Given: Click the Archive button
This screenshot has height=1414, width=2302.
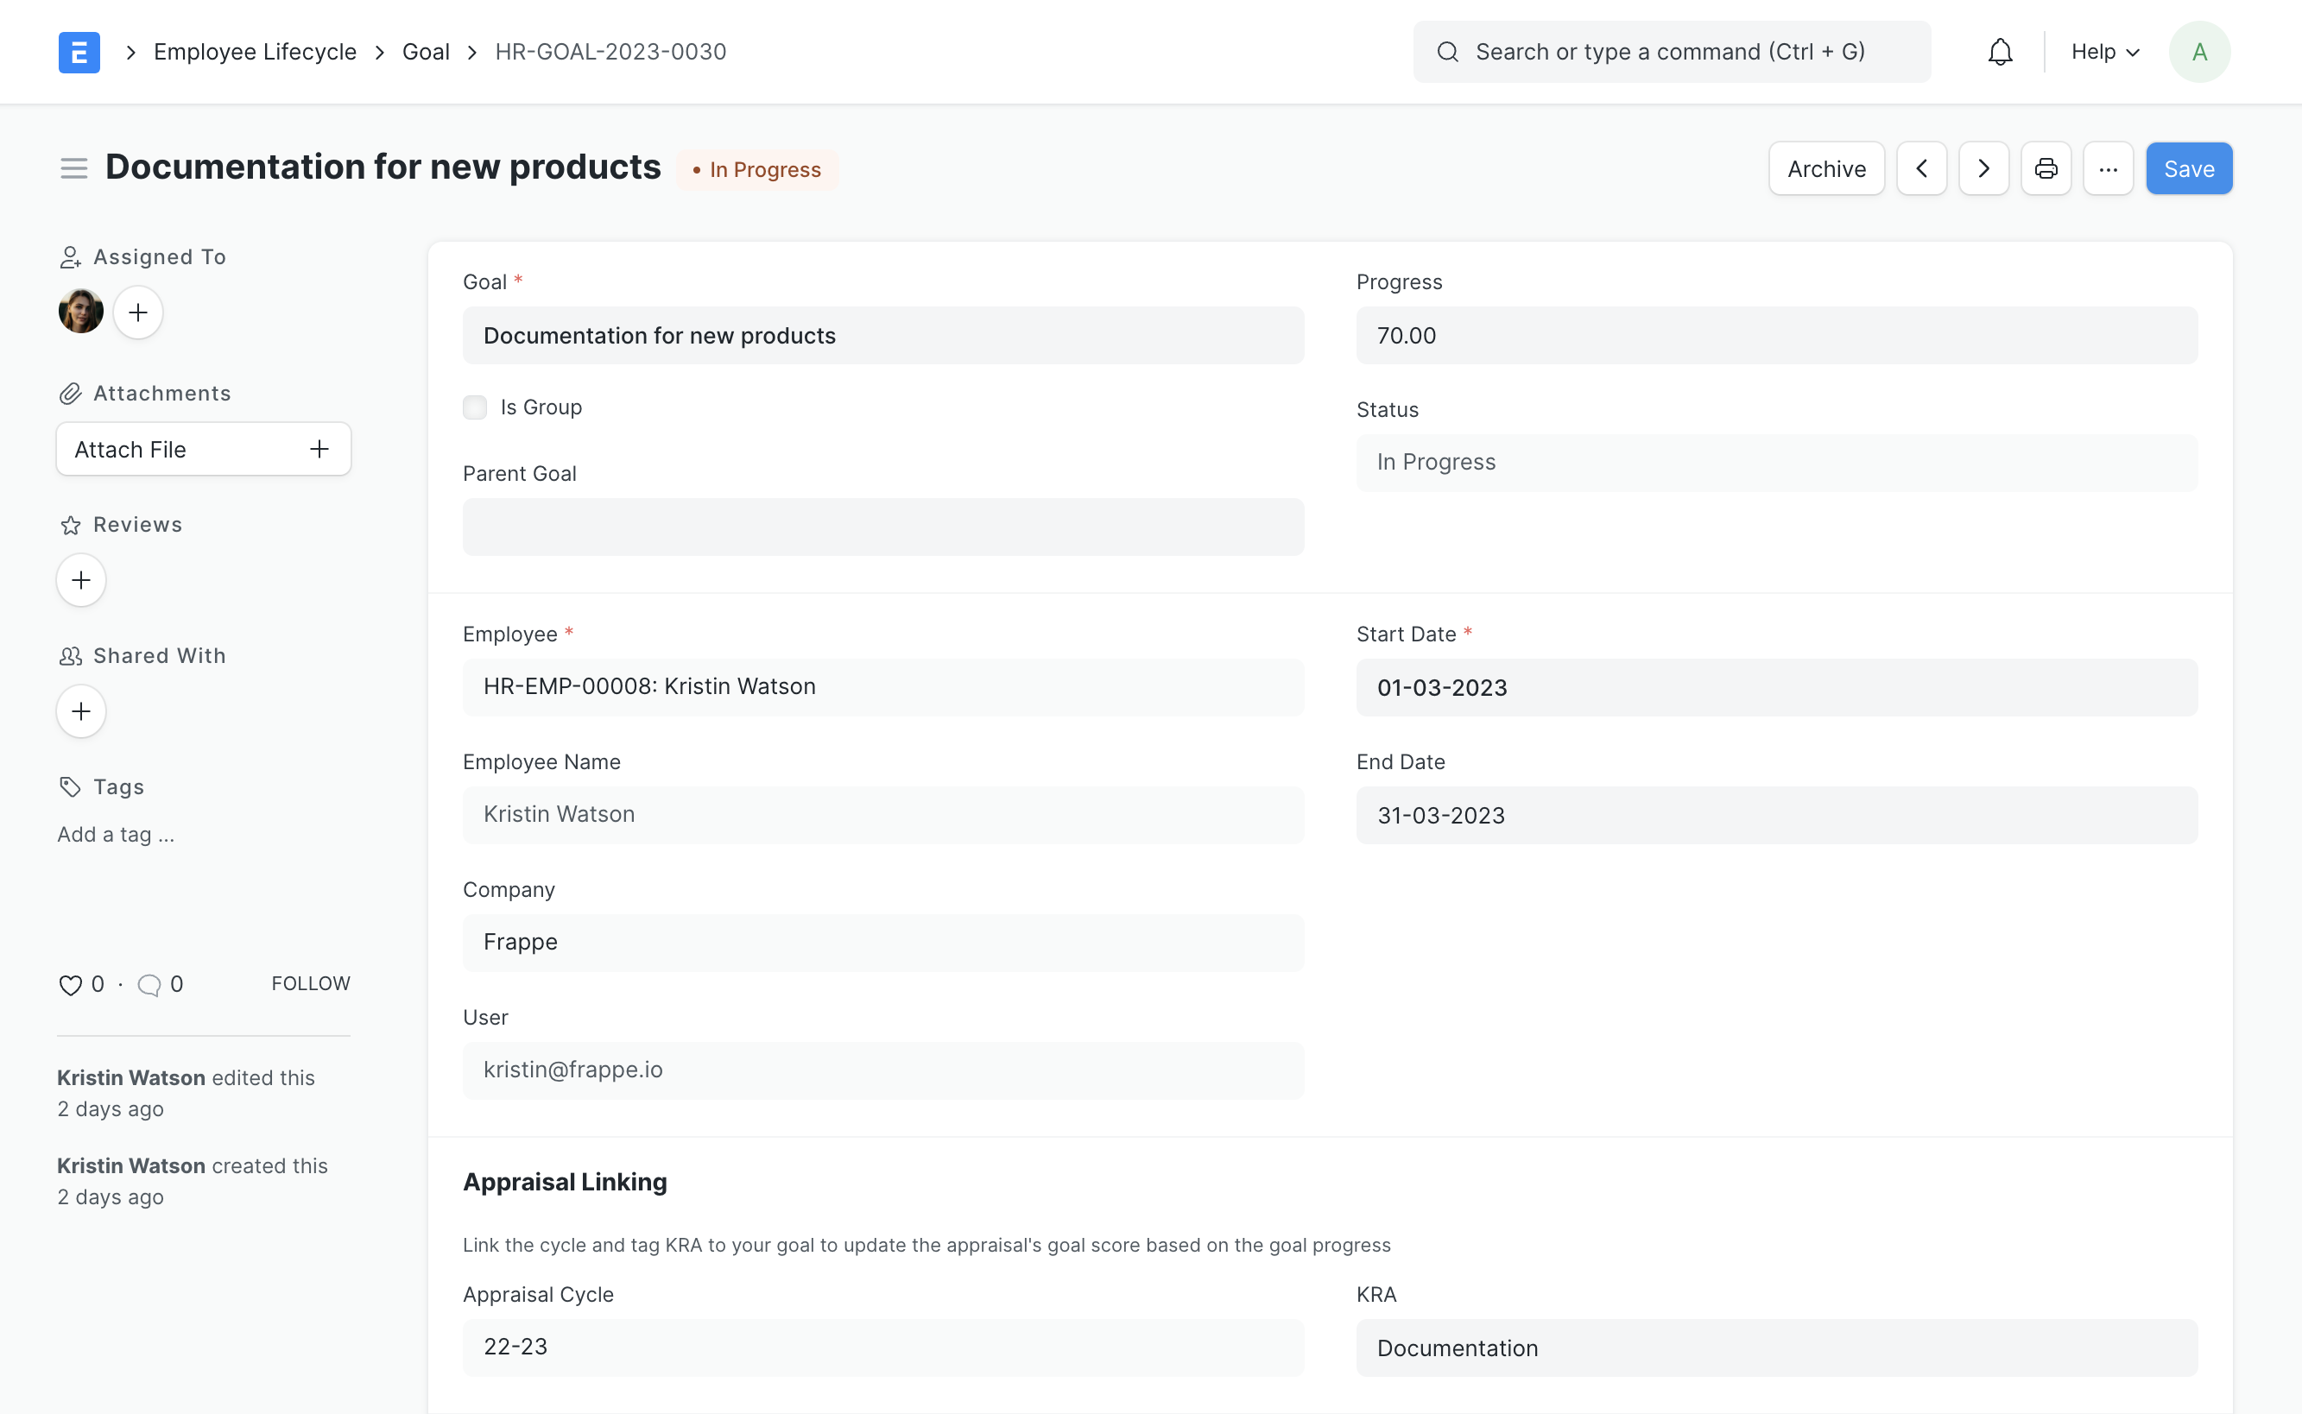Looking at the screenshot, I should click(1826, 169).
